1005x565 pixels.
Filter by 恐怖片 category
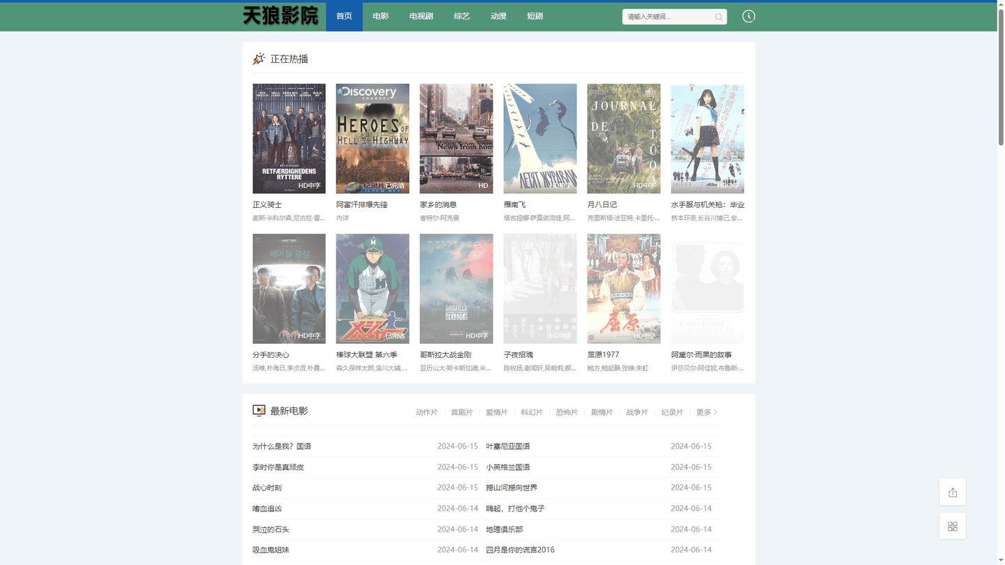[567, 412]
